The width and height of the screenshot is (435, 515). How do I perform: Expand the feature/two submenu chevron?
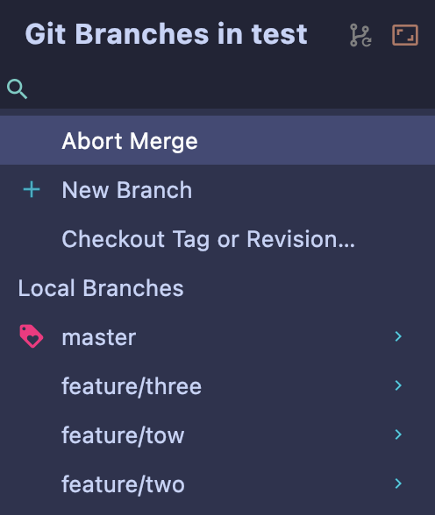coord(398,483)
